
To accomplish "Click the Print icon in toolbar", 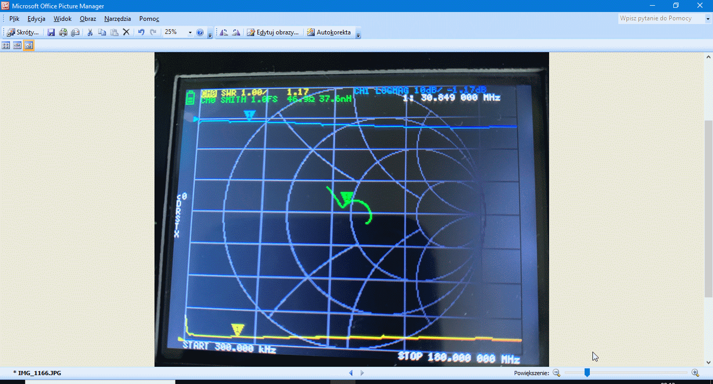I will coord(63,32).
